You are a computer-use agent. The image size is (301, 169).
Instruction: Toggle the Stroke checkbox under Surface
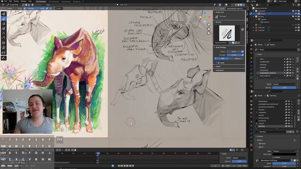pyautogui.click(x=260, y=144)
